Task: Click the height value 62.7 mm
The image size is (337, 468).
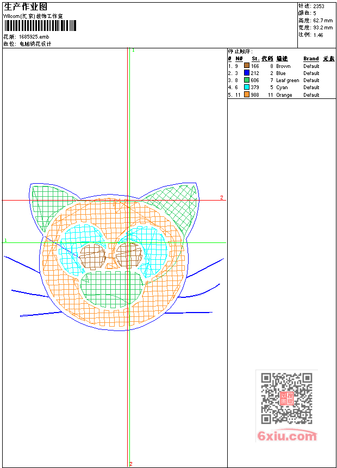Action: click(x=323, y=21)
